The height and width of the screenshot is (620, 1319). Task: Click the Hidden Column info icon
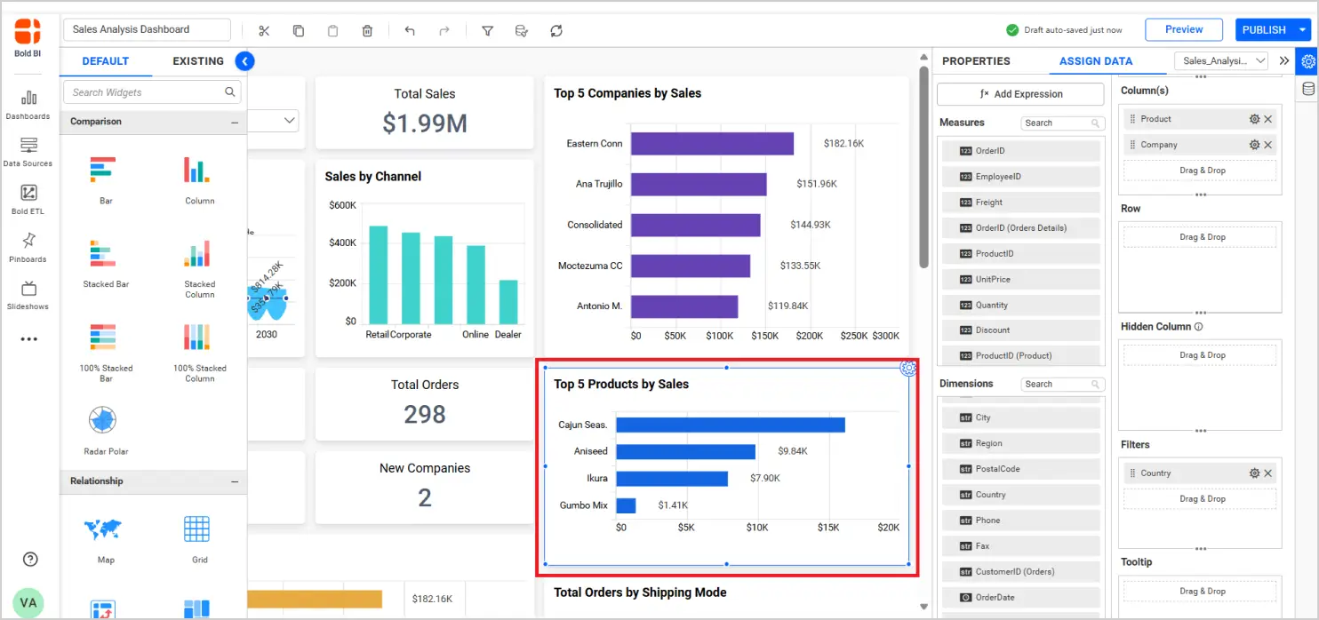(x=1199, y=327)
